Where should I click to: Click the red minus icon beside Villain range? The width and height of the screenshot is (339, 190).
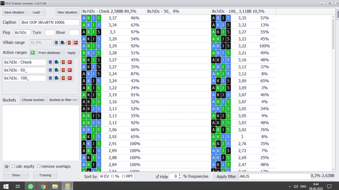click(x=76, y=43)
